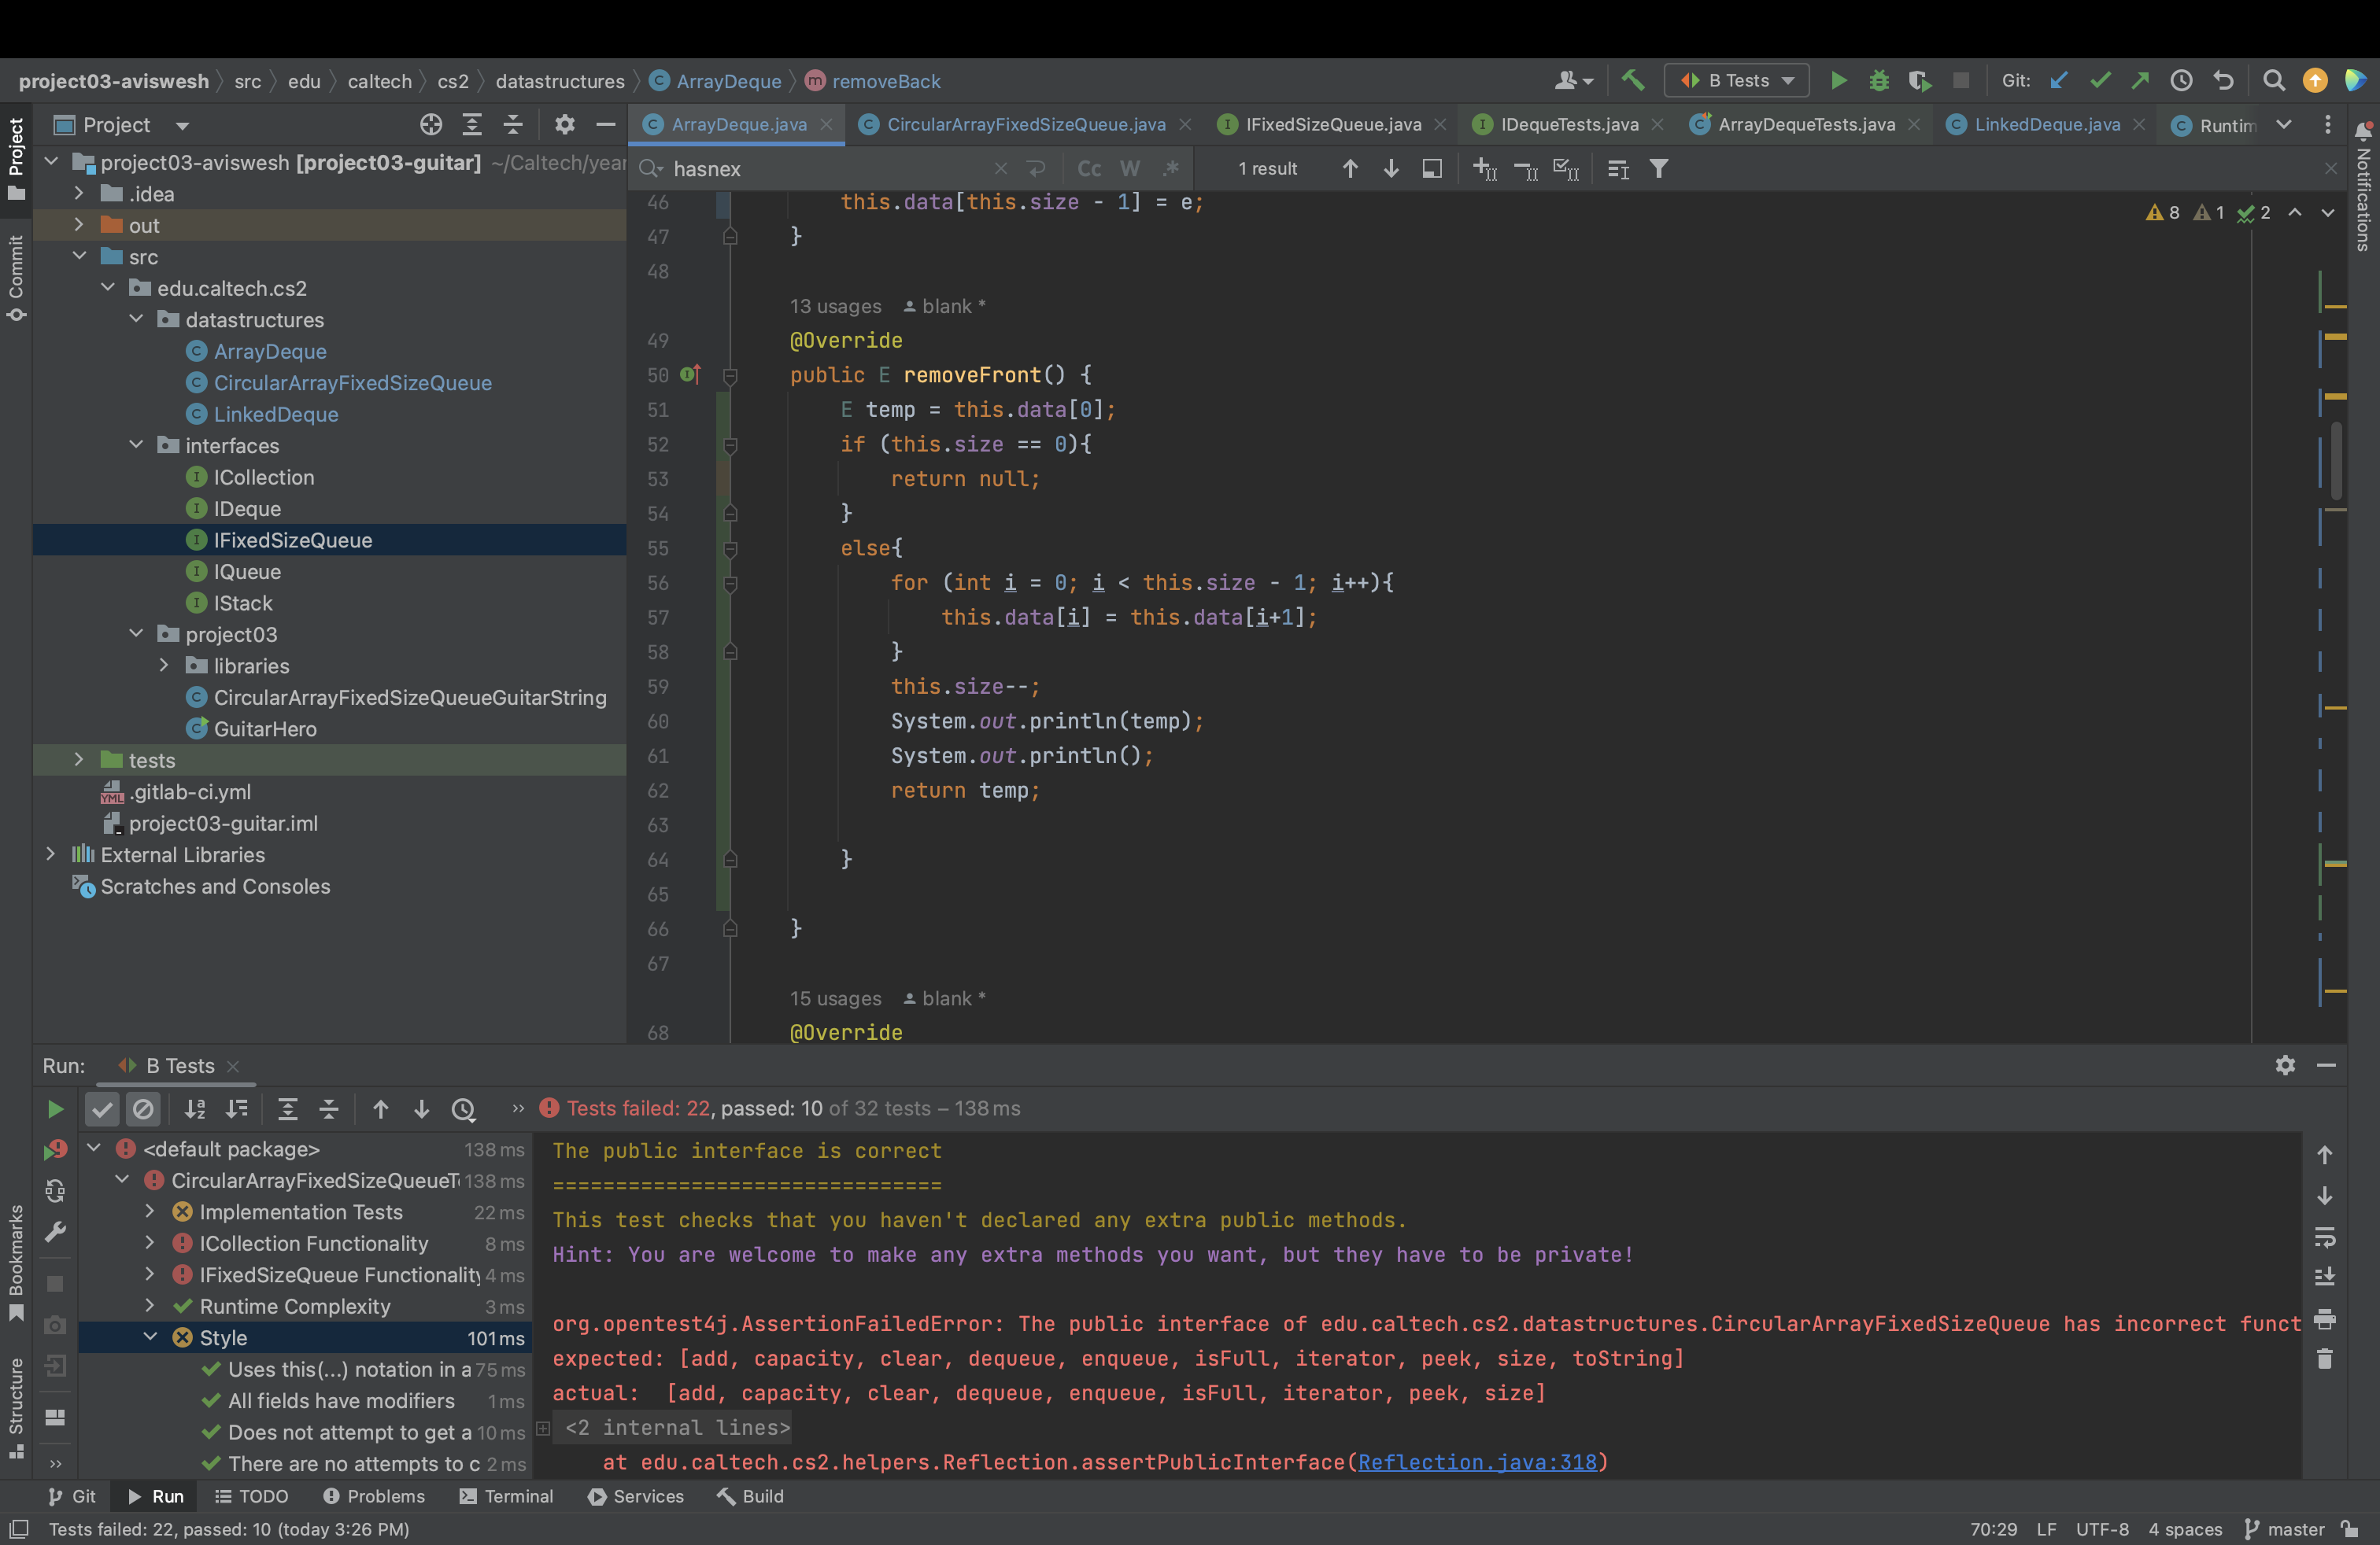Expand the tests folder in project tree
Screen dimensions: 2380x1545
79,761
